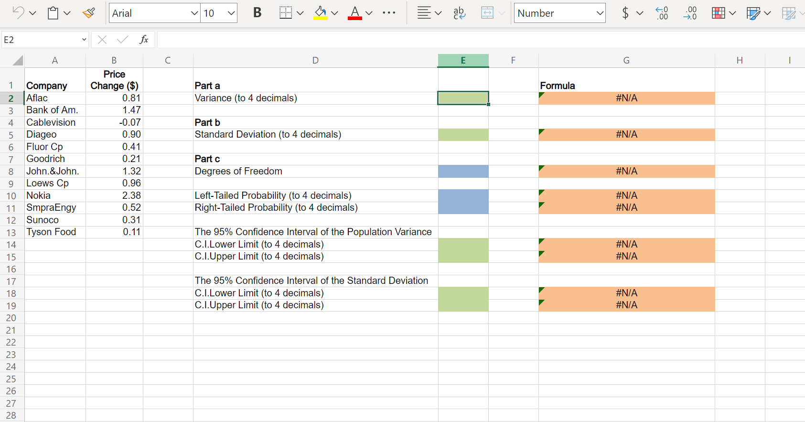Select the Degrees of Freedom blue cell
805x422 pixels.
463,172
